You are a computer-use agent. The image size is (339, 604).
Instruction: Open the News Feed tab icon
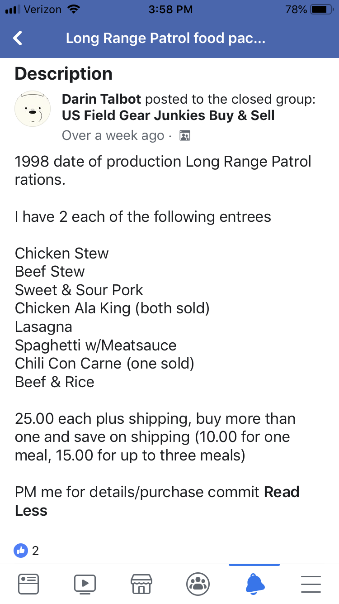[x=28, y=584]
